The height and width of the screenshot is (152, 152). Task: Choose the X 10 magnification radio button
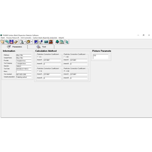[x=38, y=71]
